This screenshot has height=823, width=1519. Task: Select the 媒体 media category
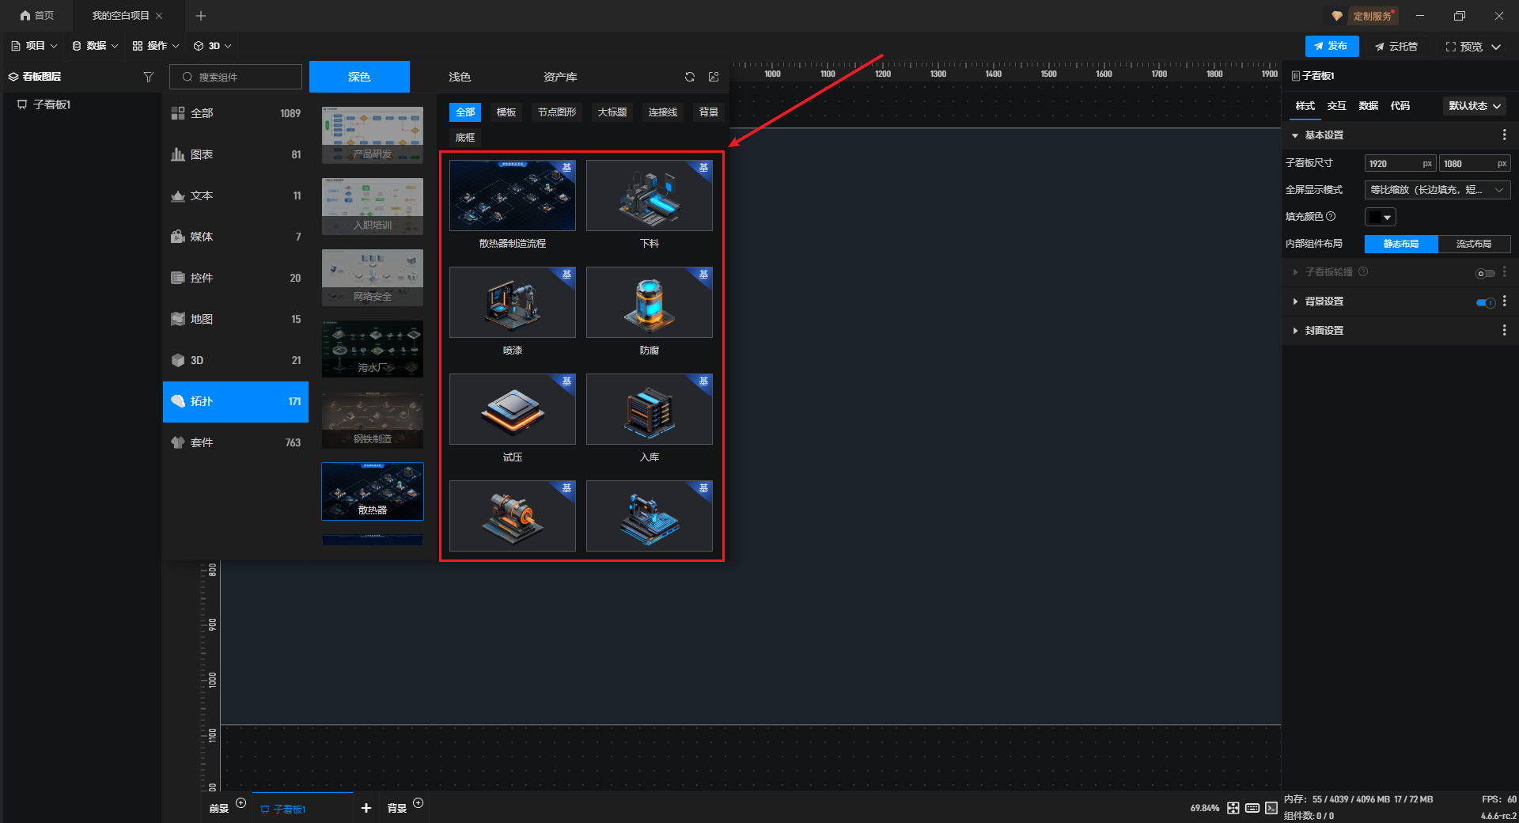(x=236, y=237)
